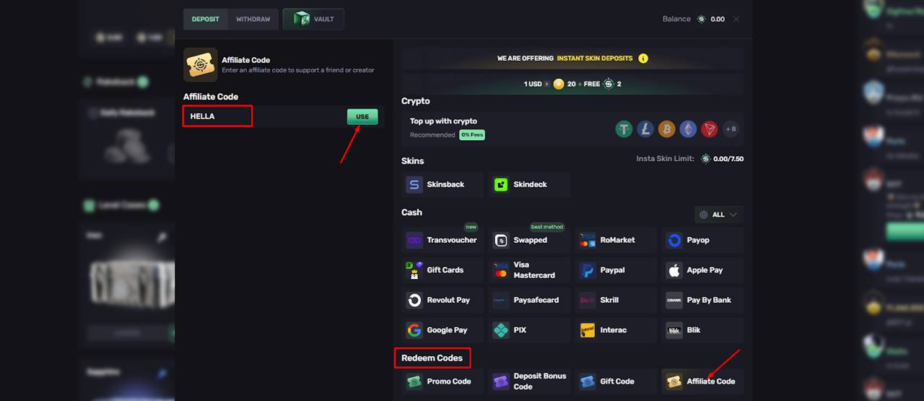Show the +8 additional crypto coins
Image resolution: width=924 pixels, height=401 pixels.
click(x=731, y=129)
